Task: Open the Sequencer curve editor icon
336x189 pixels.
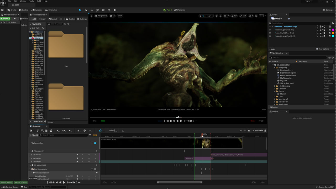Action: [x=123, y=131]
